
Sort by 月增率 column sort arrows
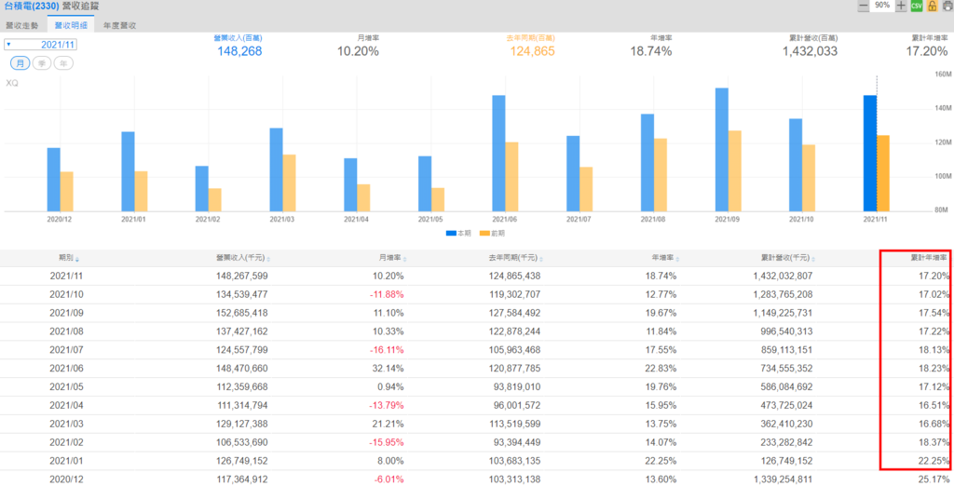coord(404,259)
